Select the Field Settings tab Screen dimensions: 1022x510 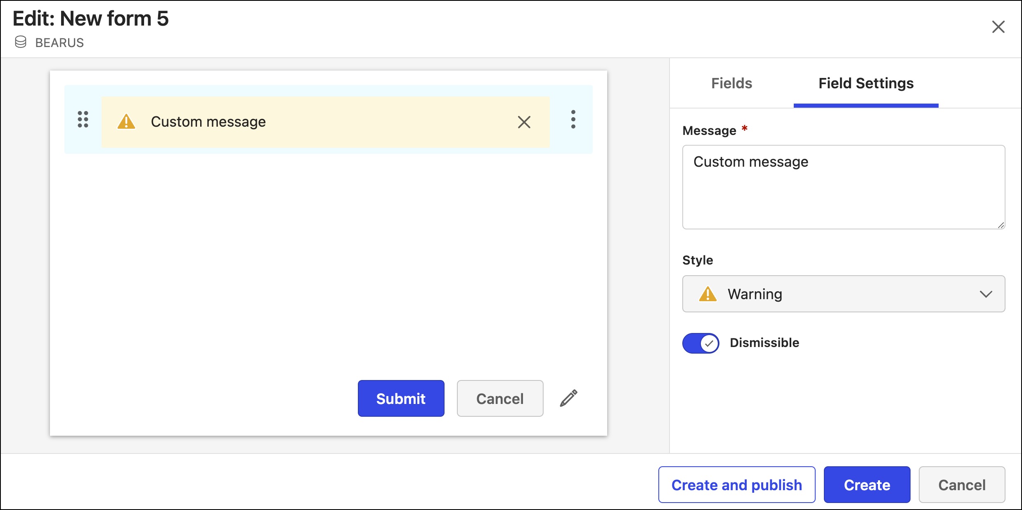866,83
